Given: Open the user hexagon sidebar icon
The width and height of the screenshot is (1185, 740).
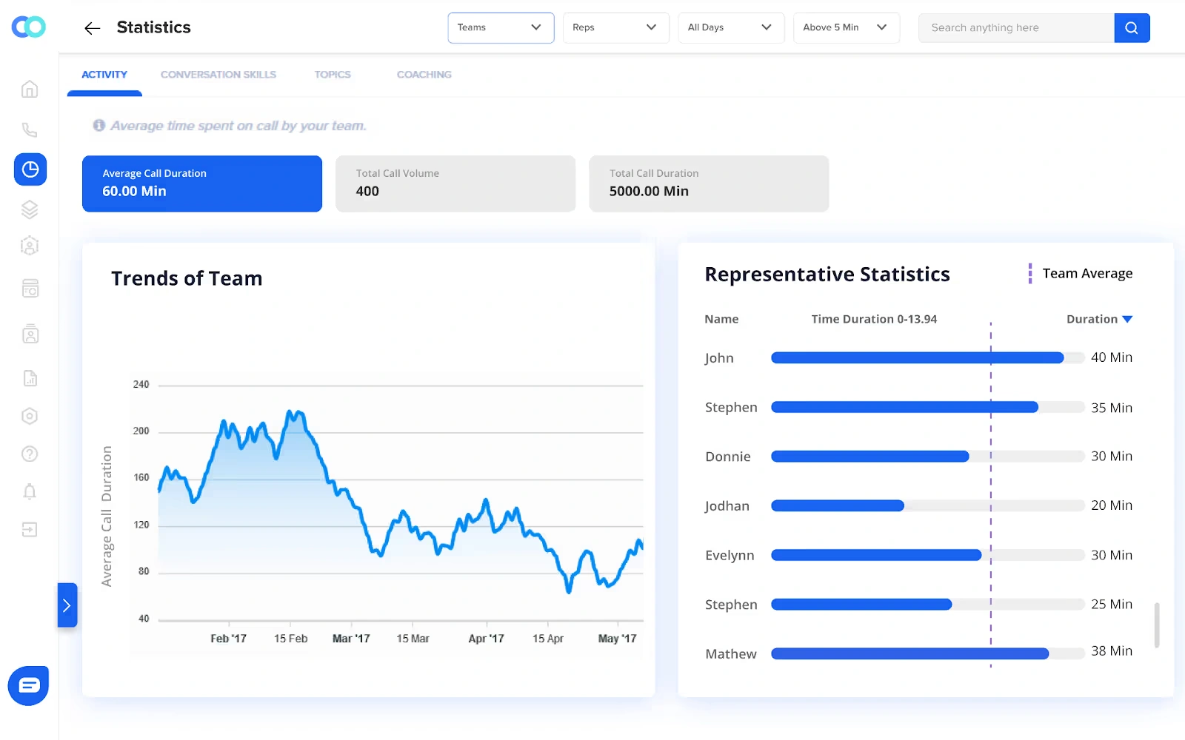Looking at the screenshot, I should click(30, 246).
